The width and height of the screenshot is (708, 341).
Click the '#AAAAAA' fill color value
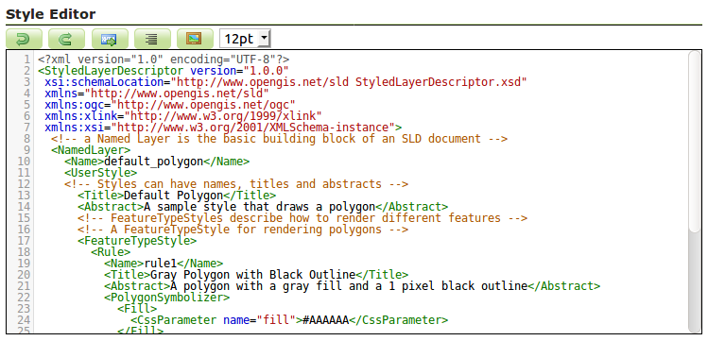pos(325,320)
